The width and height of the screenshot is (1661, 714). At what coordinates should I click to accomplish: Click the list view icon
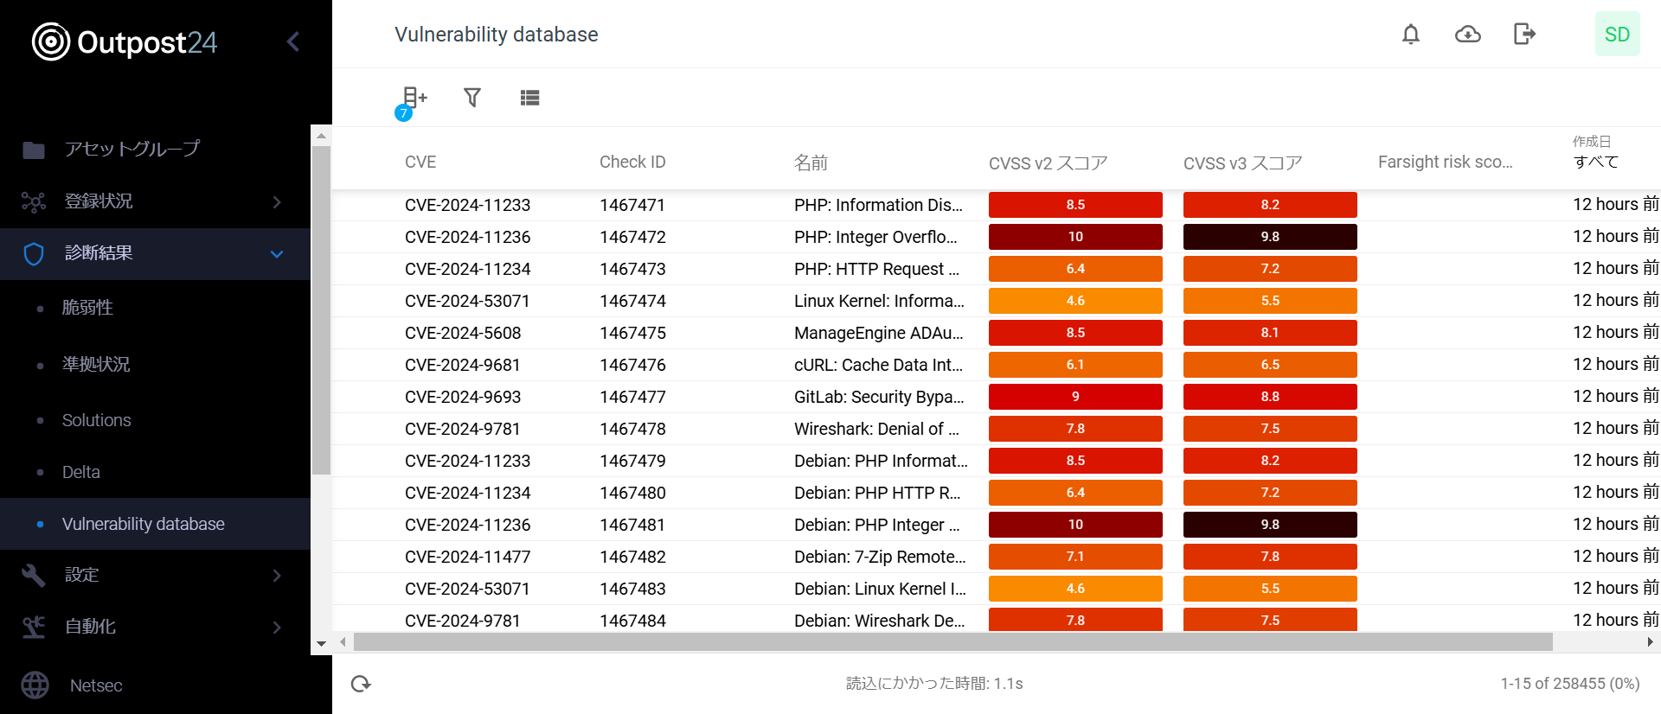530,98
